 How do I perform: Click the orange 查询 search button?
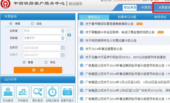pos(38,70)
